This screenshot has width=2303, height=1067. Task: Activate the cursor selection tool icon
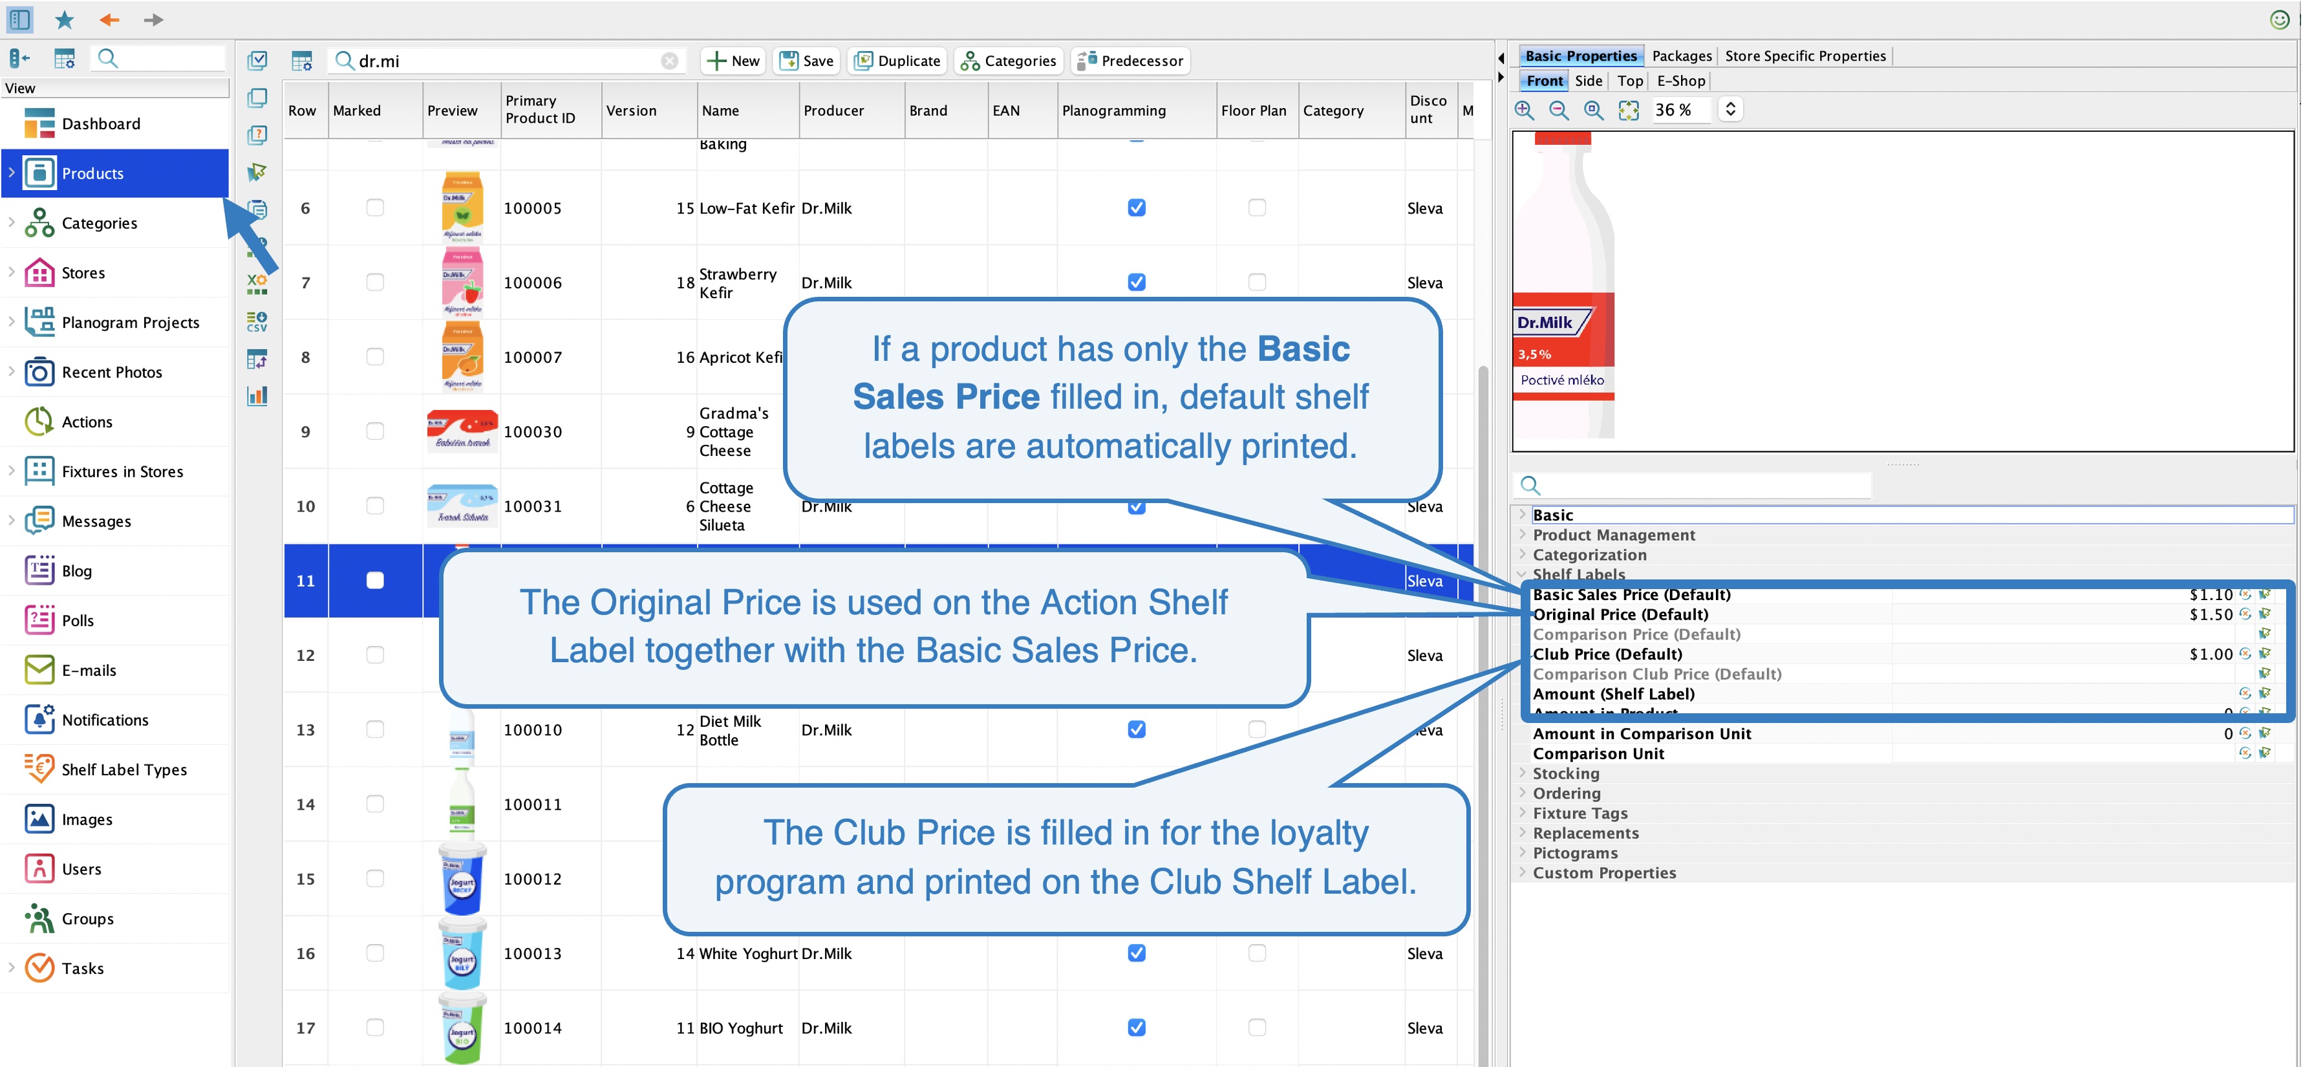point(257,172)
